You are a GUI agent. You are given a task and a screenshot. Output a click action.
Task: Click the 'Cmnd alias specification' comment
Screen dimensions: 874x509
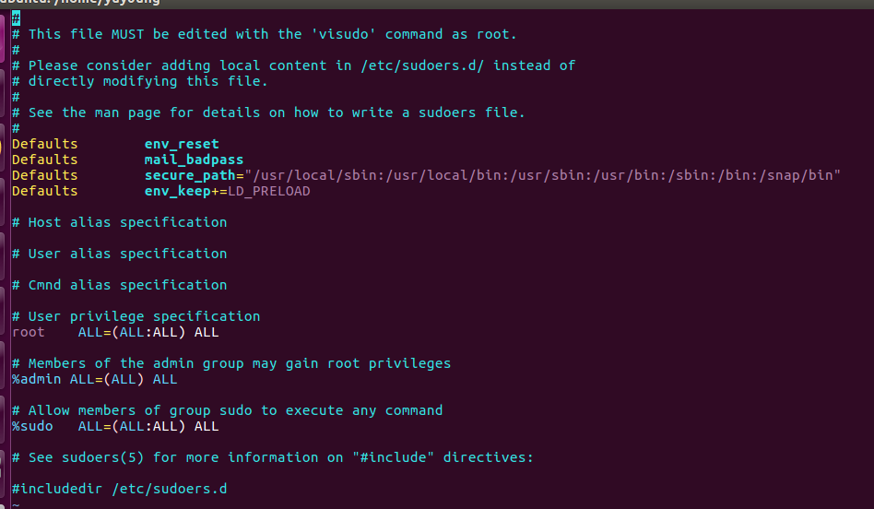coord(127,285)
